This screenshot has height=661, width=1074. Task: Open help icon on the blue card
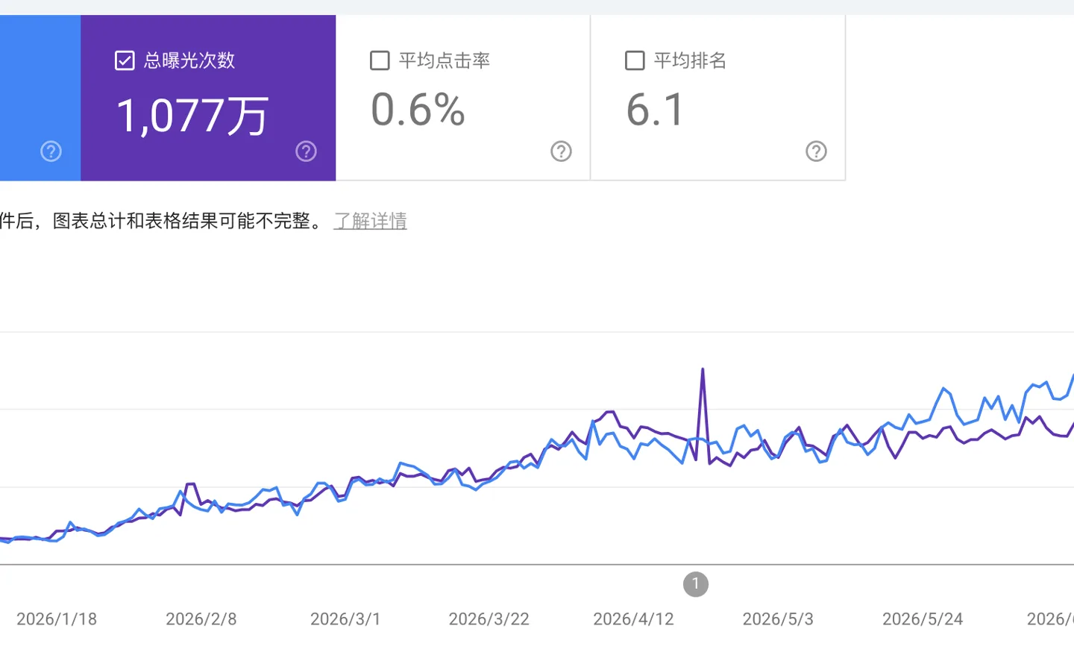coord(51,151)
